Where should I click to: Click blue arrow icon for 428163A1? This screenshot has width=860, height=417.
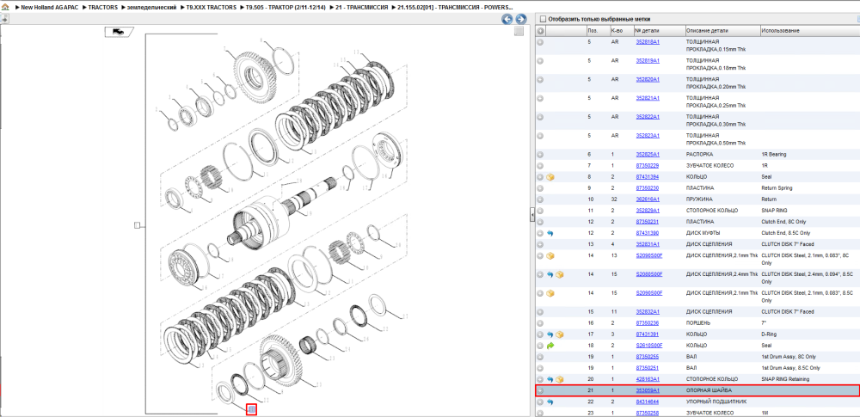coord(550,379)
